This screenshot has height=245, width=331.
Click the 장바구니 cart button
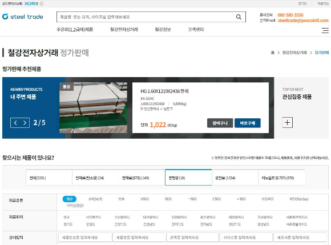click(220, 123)
